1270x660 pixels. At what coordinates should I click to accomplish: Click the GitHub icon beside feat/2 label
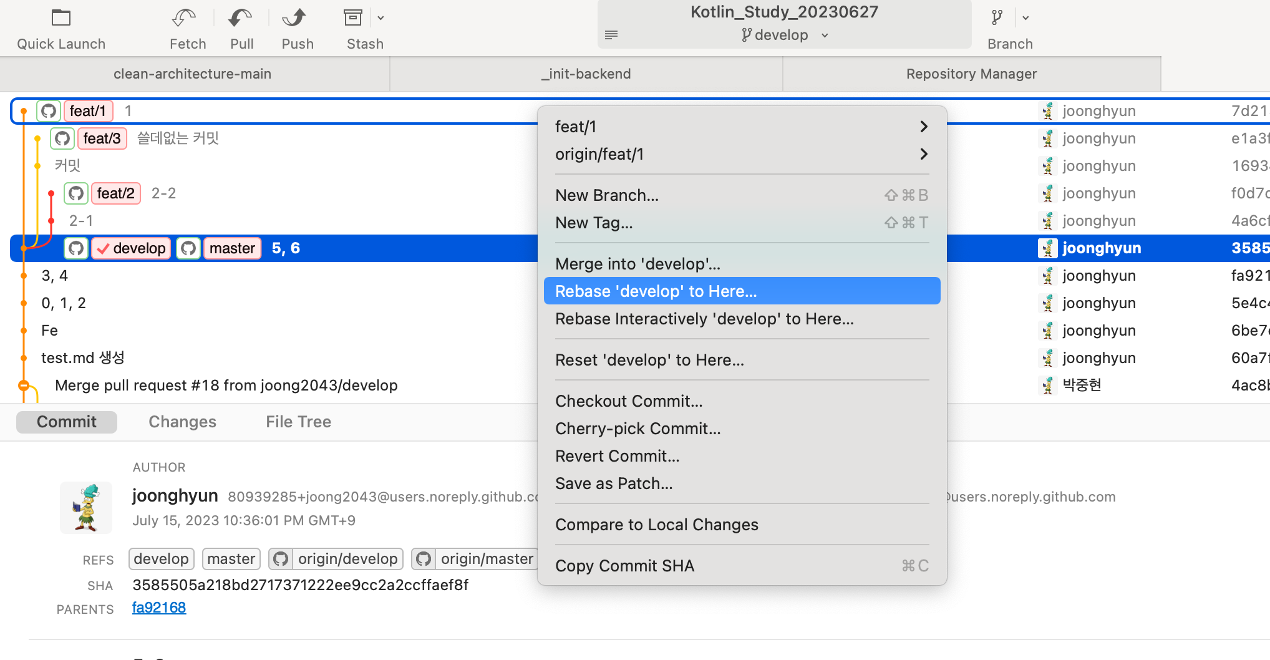[x=76, y=193]
